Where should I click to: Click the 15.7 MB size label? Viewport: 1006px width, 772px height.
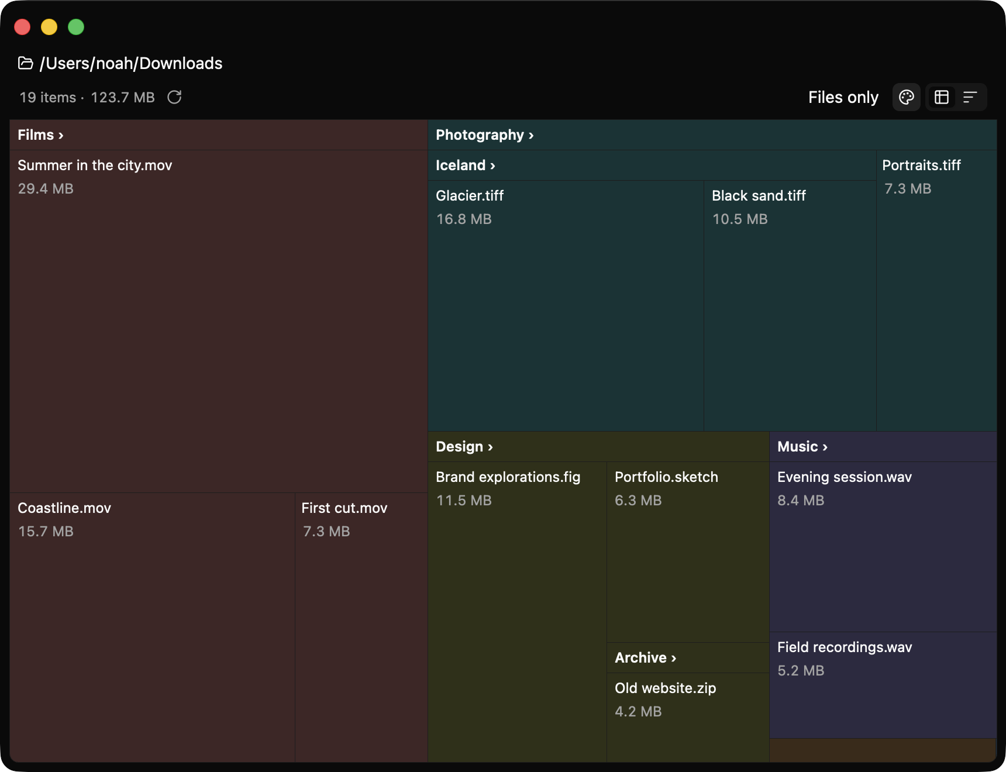(46, 532)
